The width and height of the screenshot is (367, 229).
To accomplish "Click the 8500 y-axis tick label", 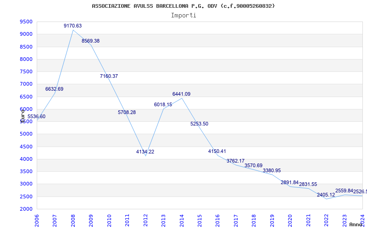I will [26, 47].
